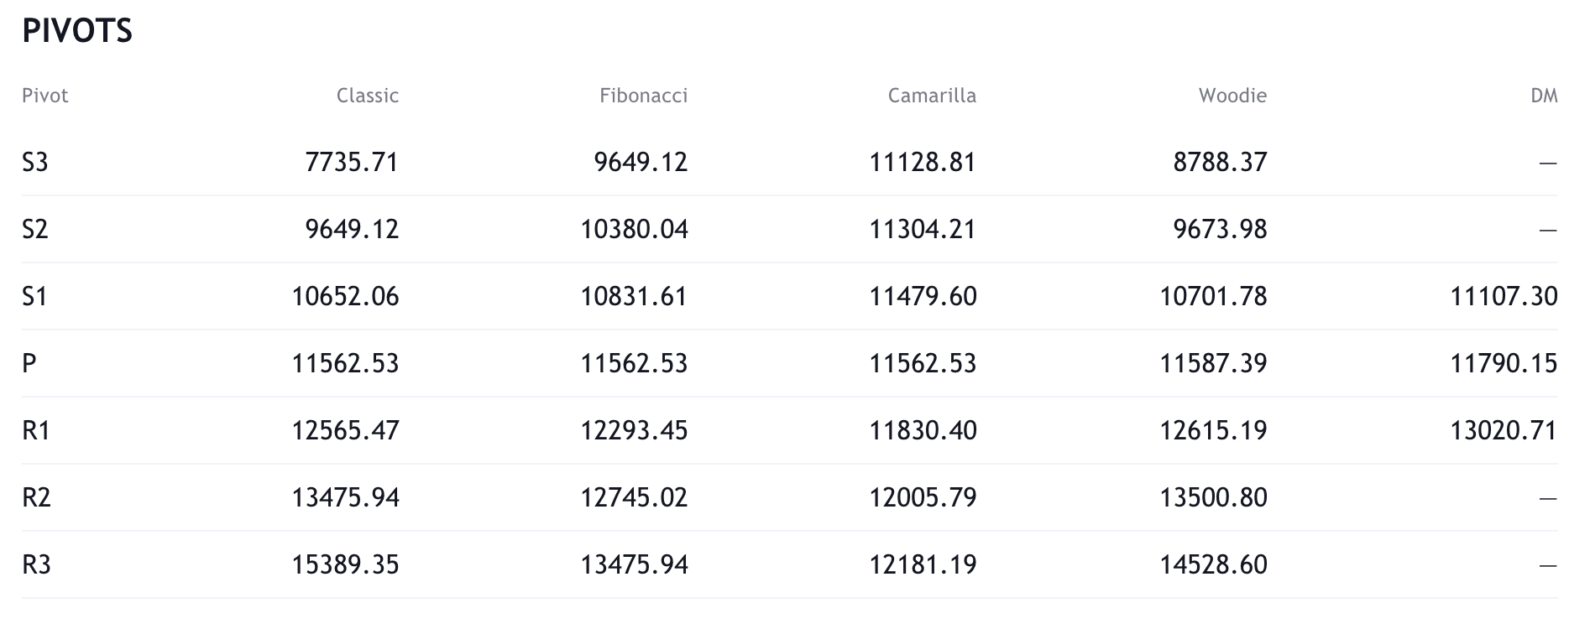Viewport: 1590px width, 634px height.
Task: Click the Pivot column header label
Action: tap(45, 96)
